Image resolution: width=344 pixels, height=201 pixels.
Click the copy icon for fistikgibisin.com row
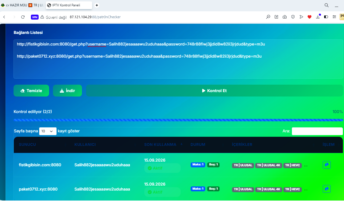pyautogui.click(x=327, y=165)
